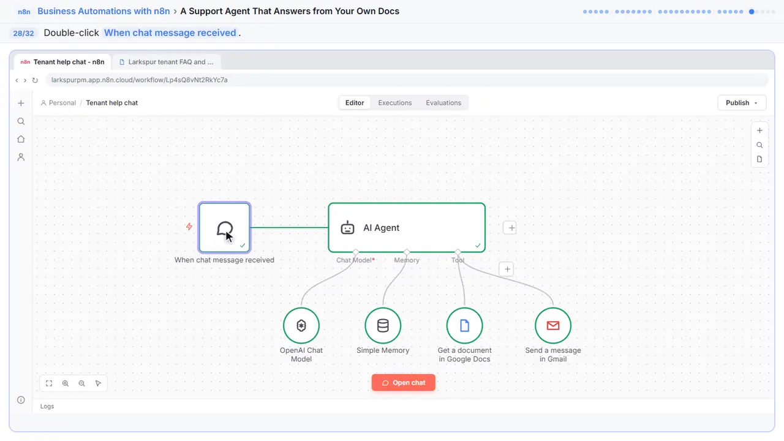Add node using top-right canvas plus
This screenshot has height=441, width=784.
coord(759,130)
